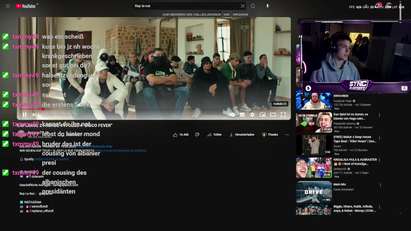Open options for Kreisliga Fails video
Screen dimensions: 411x231
pyautogui.click(x=380, y=160)
